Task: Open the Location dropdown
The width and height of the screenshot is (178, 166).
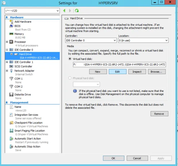Action: click(166, 40)
